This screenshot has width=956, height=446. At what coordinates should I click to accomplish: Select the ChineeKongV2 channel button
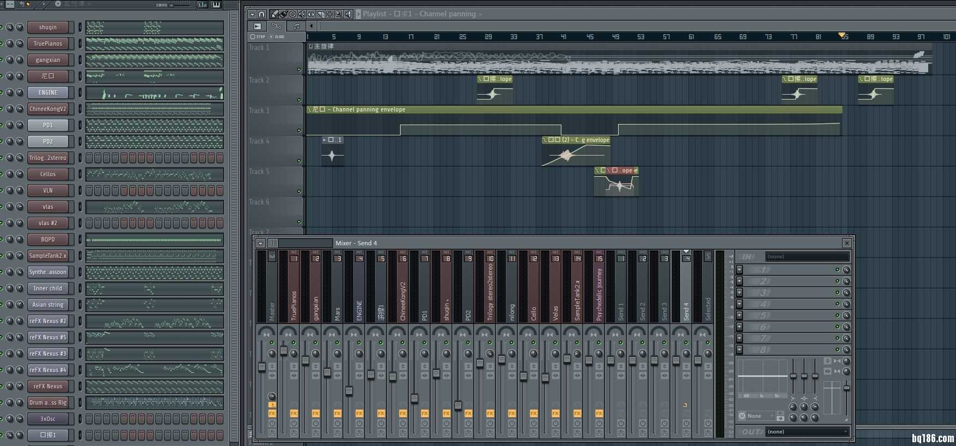coord(48,109)
